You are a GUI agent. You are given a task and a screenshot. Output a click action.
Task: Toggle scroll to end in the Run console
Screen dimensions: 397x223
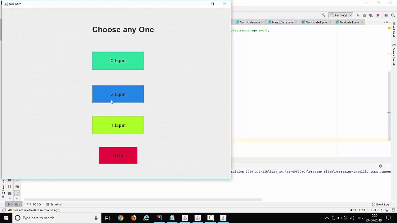coord(17,193)
